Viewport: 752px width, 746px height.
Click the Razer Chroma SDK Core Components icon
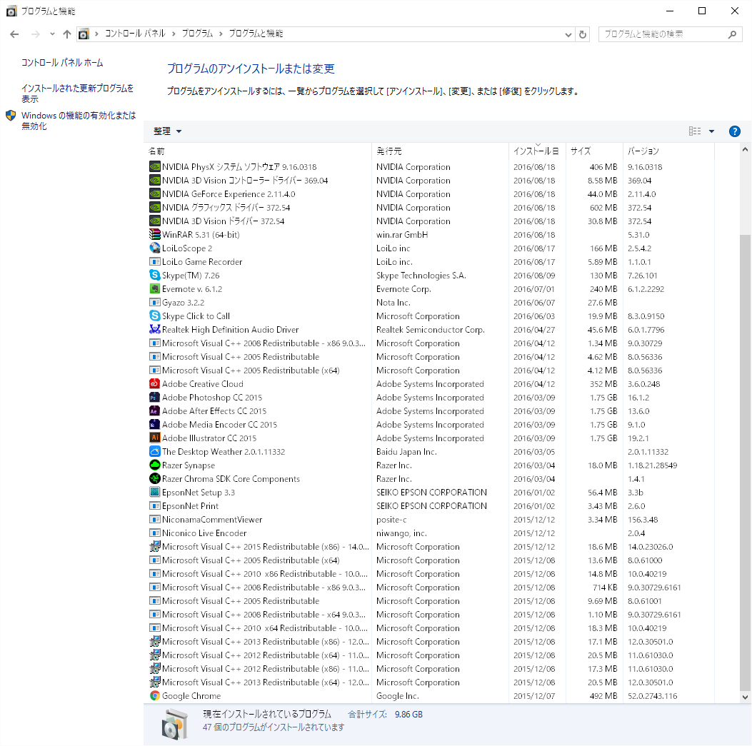click(154, 478)
